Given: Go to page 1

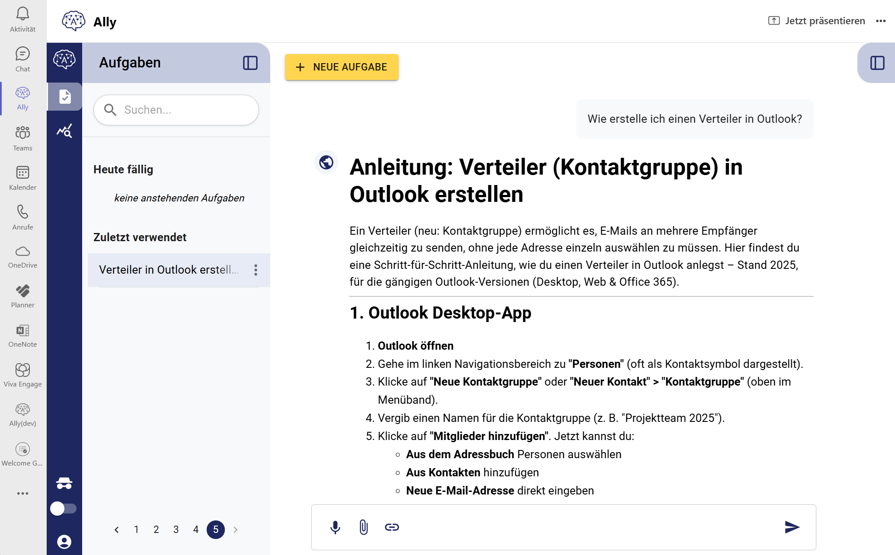Looking at the screenshot, I should pos(136,529).
